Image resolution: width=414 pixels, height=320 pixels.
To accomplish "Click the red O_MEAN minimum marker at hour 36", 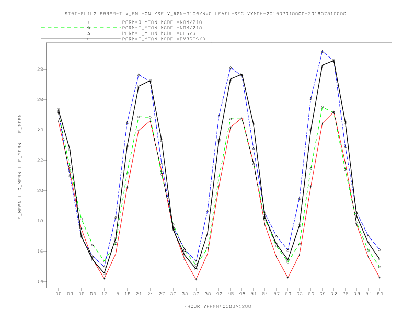I will pyautogui.click(x=196, y=279).
